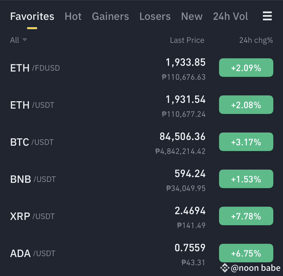Image resolution: width=283 pixels, height=276 pixels.
Task: Switch to the Gainers tab
Action: point(110,16)
